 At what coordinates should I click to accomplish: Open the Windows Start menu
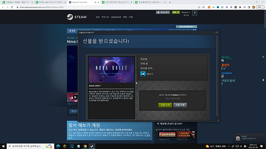(x=3, y=146)
